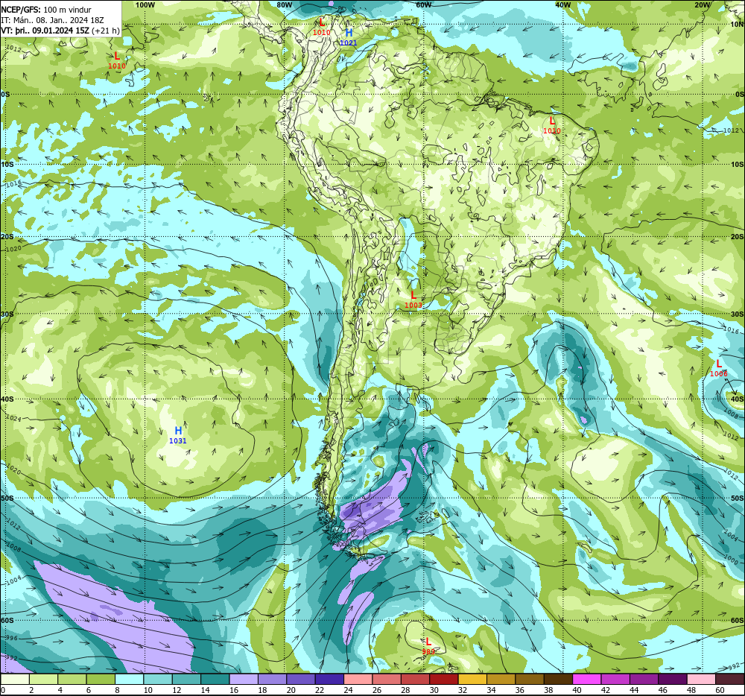This screenshot has width=745, height=696.
Task: Click the legend swatch between 4 and 6
Action: 72,679
